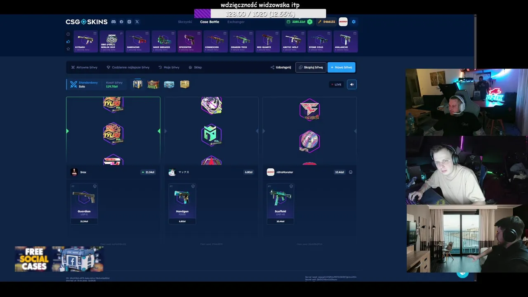528x297 pixels.
Task: Open the Instagram icon in header
Action: click(129, 22)
